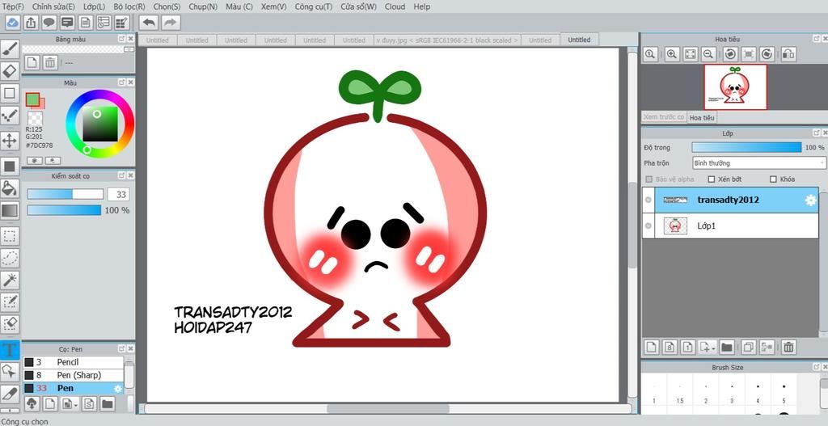This screenshot has height=426, width=828.
Task: Select the Lasso selection tool
Action: pos(10,258)
